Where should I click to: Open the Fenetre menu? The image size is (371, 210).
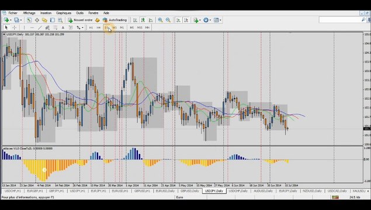pyautogui.click(x=93, y=13)
